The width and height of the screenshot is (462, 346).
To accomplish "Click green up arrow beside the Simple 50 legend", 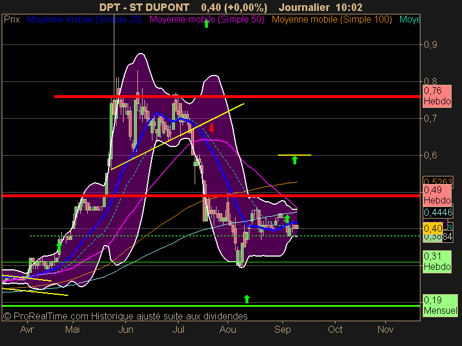I will (x=206, y=23).
